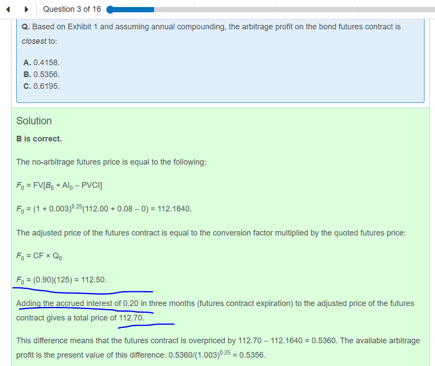Click the 'Solution' heading
Viewport: 435px width, 366px height.
(x=34, y=121)
